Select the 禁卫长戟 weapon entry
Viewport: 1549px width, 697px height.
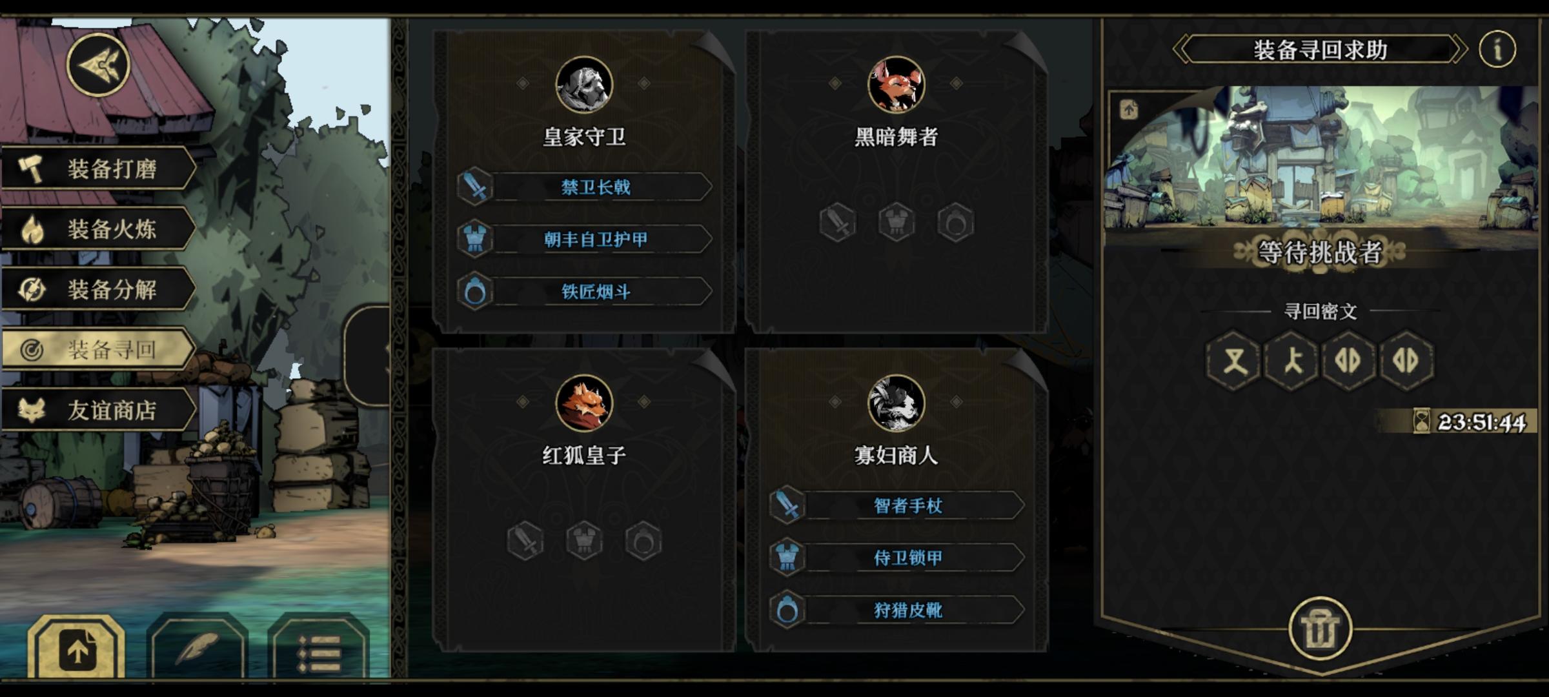[x=584, y=187]
